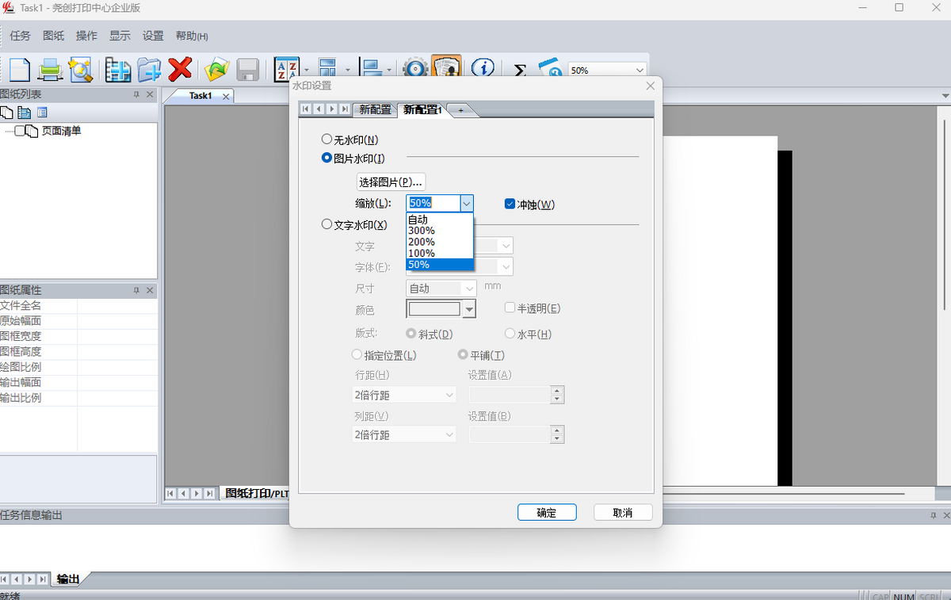Screen dimensions: 951x600
Task: Click the watermark color swatch
Action: (434, 308)
